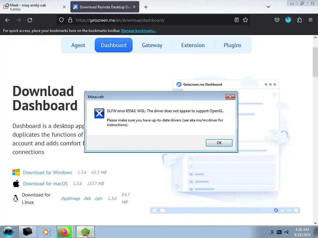Click the Getscreen.me Dashboard logo in the preview image
318x238 pixels.
tap(179, 84)
